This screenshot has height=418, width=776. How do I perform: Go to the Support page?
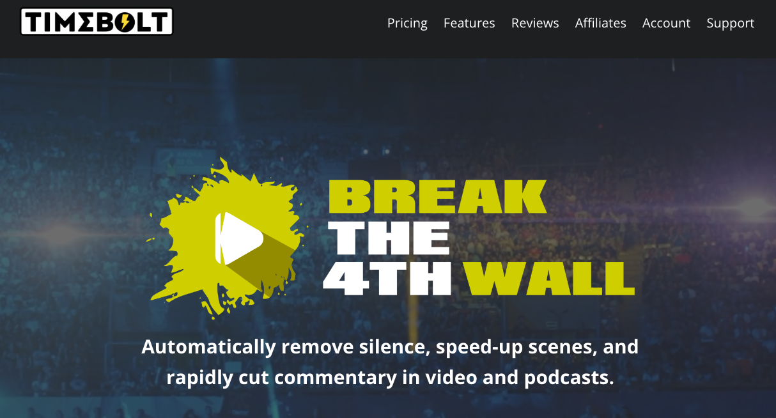click(x=731, y=23)
